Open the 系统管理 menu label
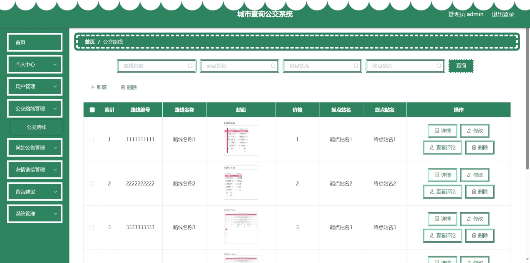 25,214
